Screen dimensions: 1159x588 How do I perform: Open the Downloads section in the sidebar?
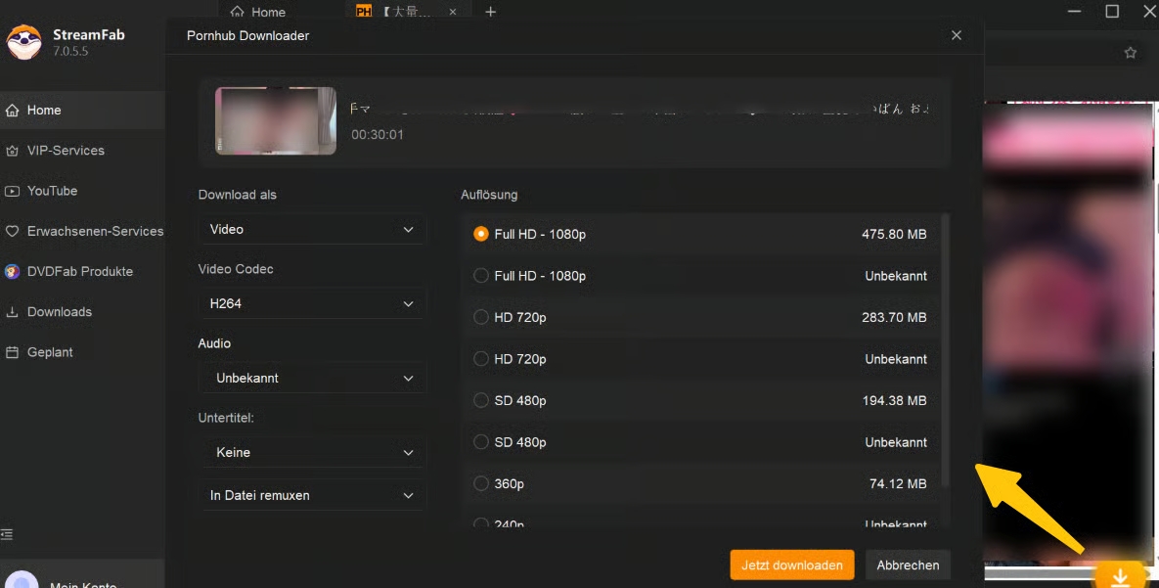pyautogui.click(x=82, y=311)
